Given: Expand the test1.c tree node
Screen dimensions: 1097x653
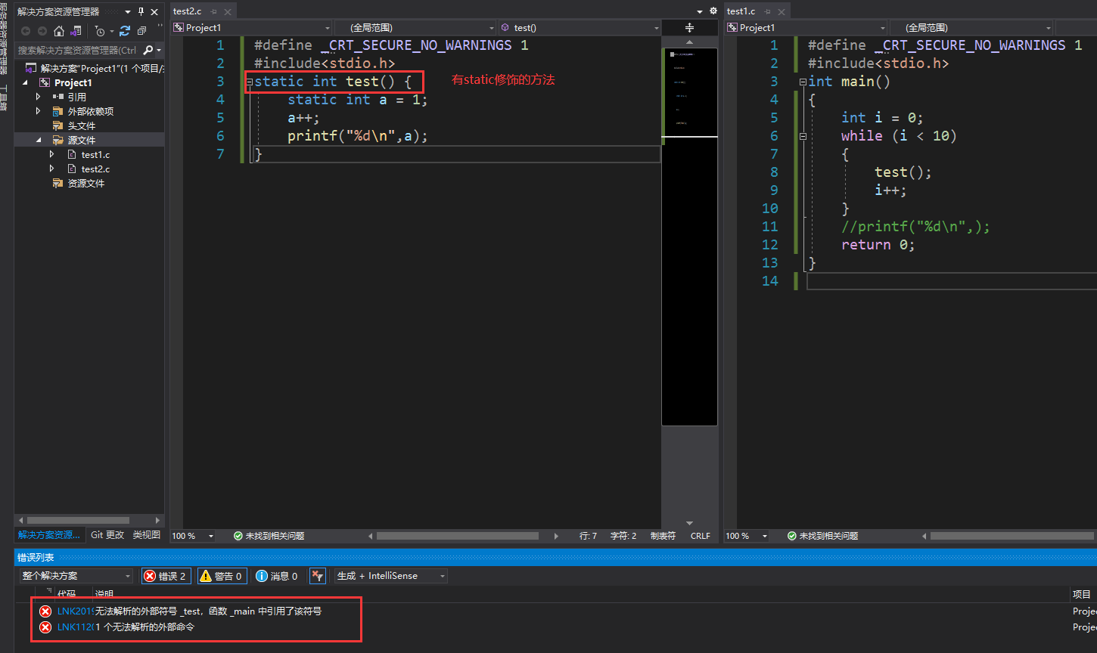Looking at the screenshot, I should tap(51, 154).
